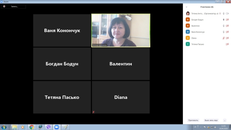Open network computer icon in taskbar
The image size is (231, 130).
[x=40, y=127]
